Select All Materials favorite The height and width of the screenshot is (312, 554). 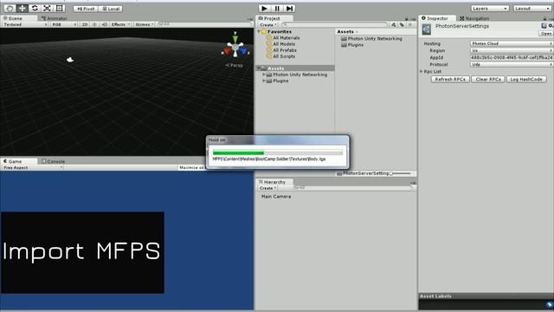pos(287,38)
